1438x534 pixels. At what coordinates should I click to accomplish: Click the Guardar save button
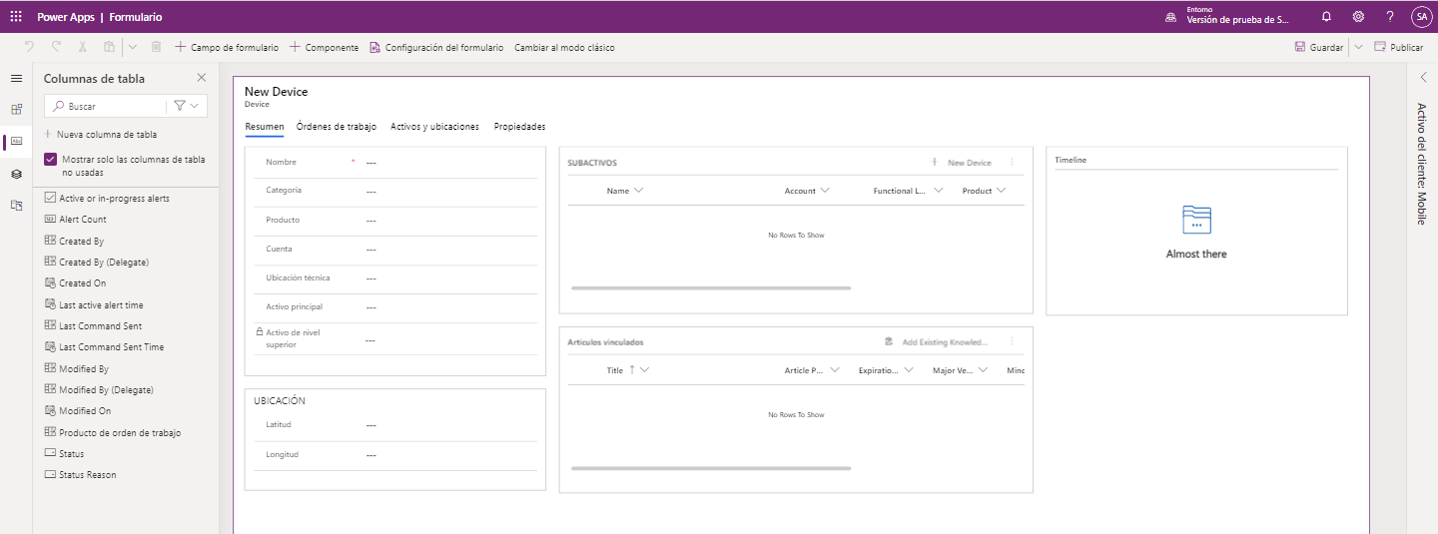(x=1318, y=47)
